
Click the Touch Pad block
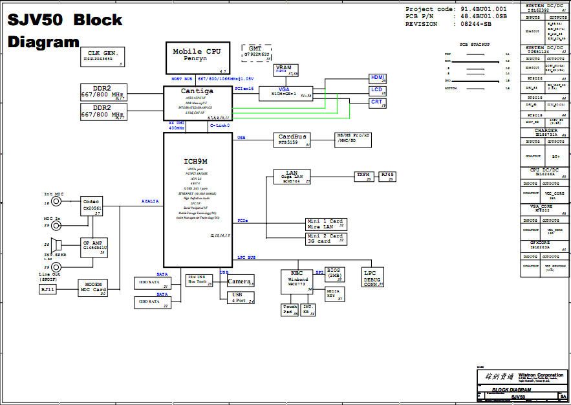[x=290, y=310]
